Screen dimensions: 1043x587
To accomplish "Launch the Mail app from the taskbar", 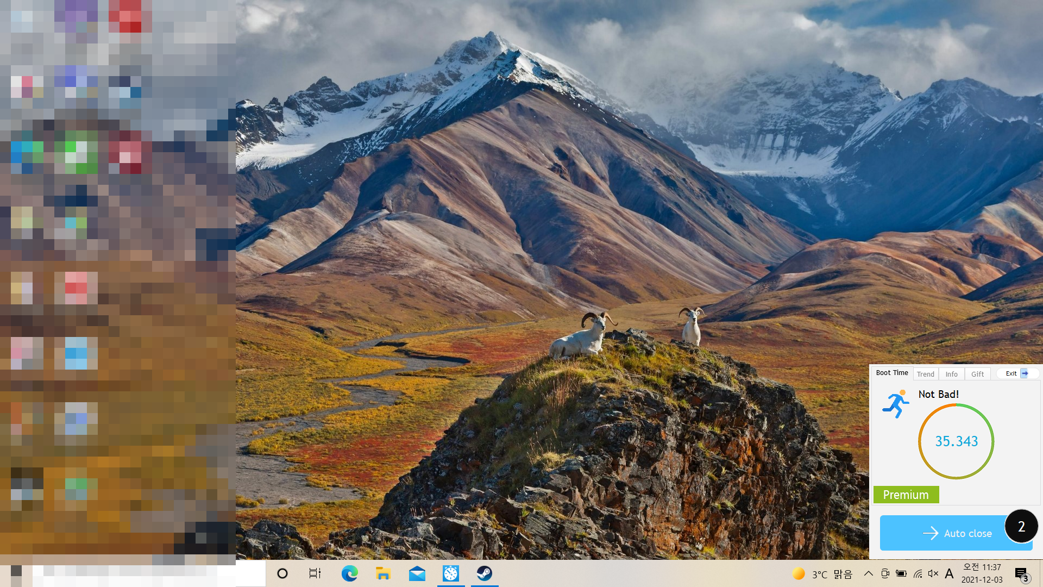I will 417,573.
